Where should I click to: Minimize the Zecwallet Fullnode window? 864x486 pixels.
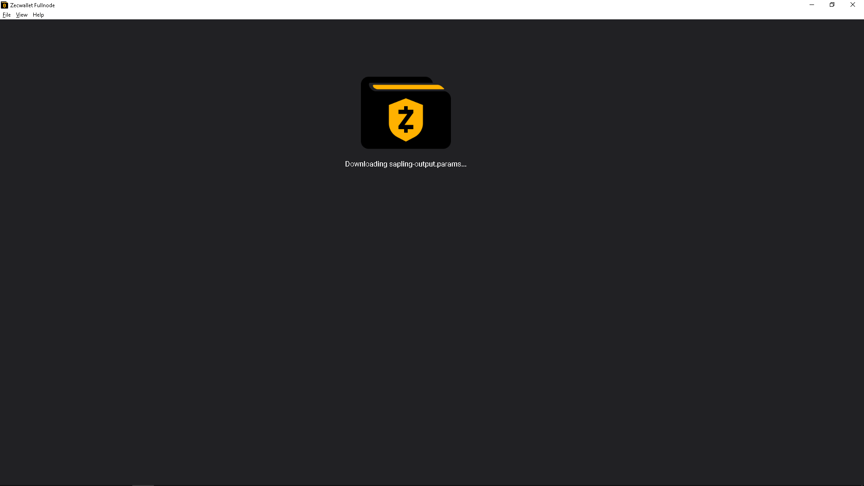coord(812,5)
